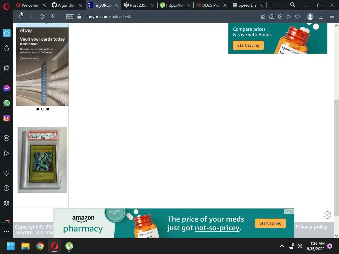Go back to previous page
This screenshot has width=339, height=254.
tap(20, 17)
